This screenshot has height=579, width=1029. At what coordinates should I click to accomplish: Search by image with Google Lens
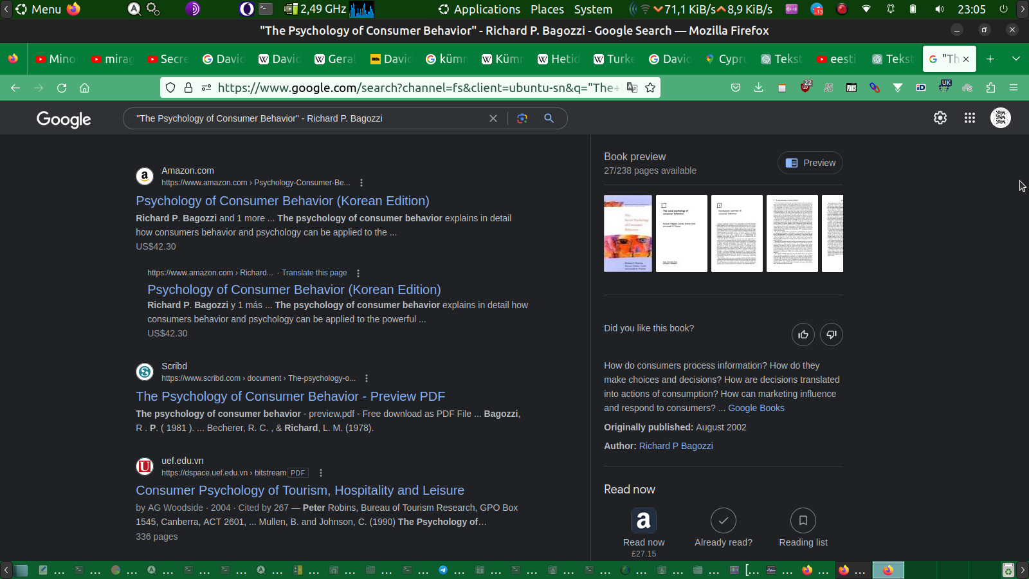[x=522, y=118]
